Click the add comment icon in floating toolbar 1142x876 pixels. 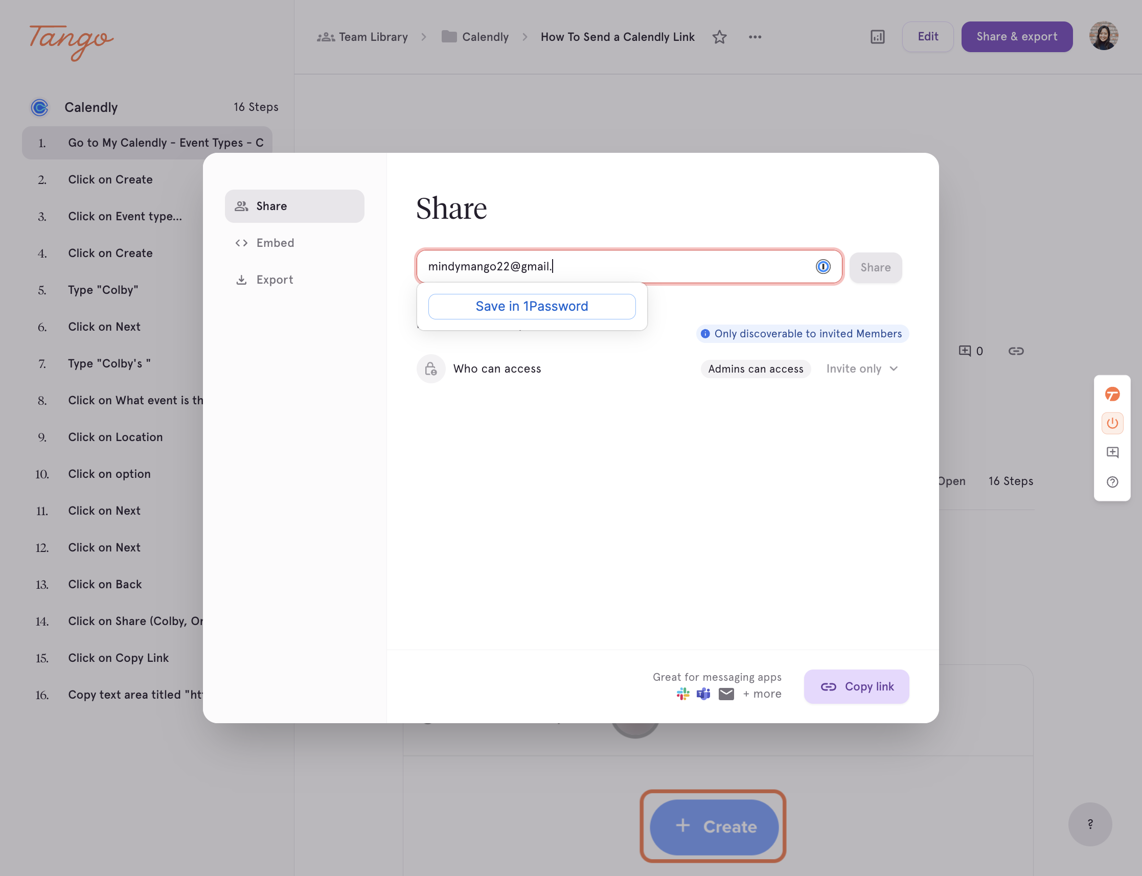1112,452
